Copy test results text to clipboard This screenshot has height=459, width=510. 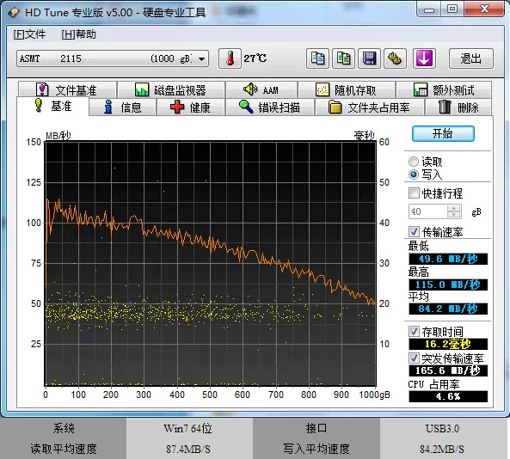coord(317,58)
